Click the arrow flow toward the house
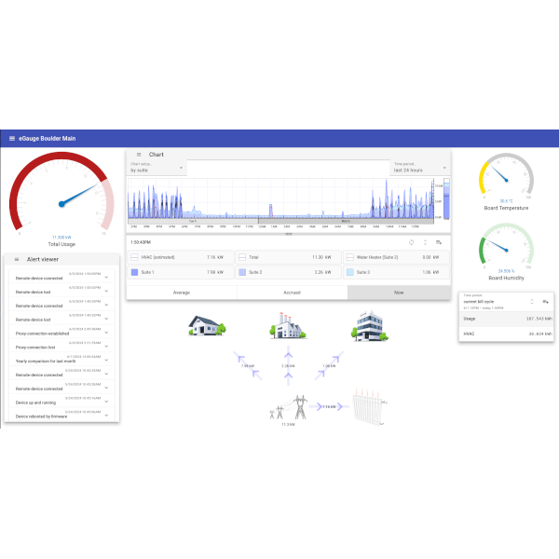The height and width of the screenshot is (559, 559). (x=248, y=366)
